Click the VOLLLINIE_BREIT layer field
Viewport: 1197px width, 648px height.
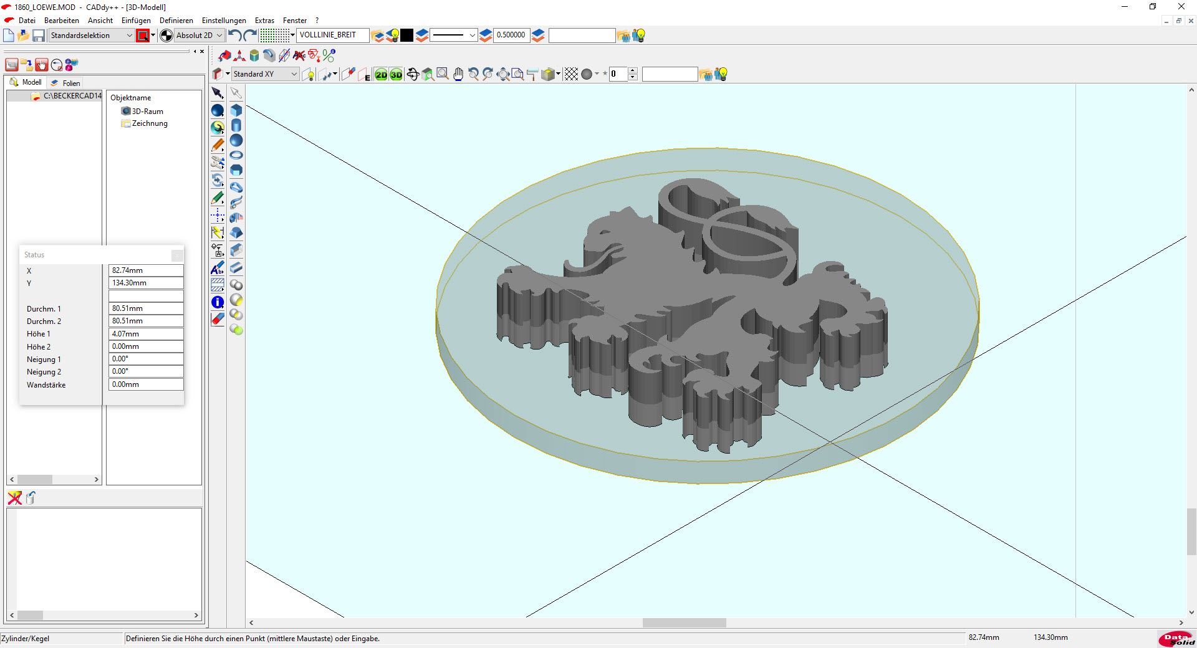point(332,36)
